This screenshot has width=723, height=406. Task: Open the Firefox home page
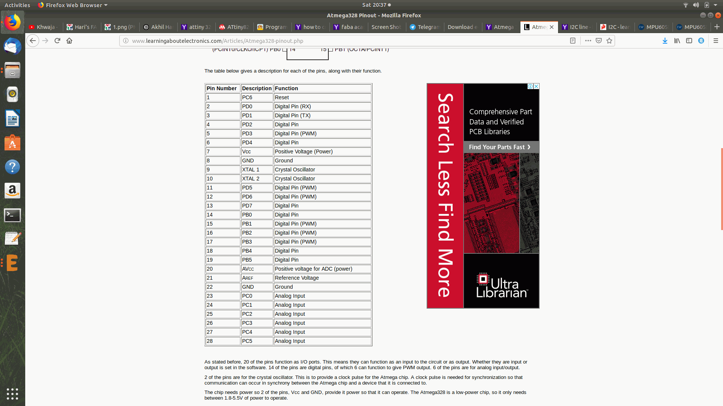coord(69,41)
